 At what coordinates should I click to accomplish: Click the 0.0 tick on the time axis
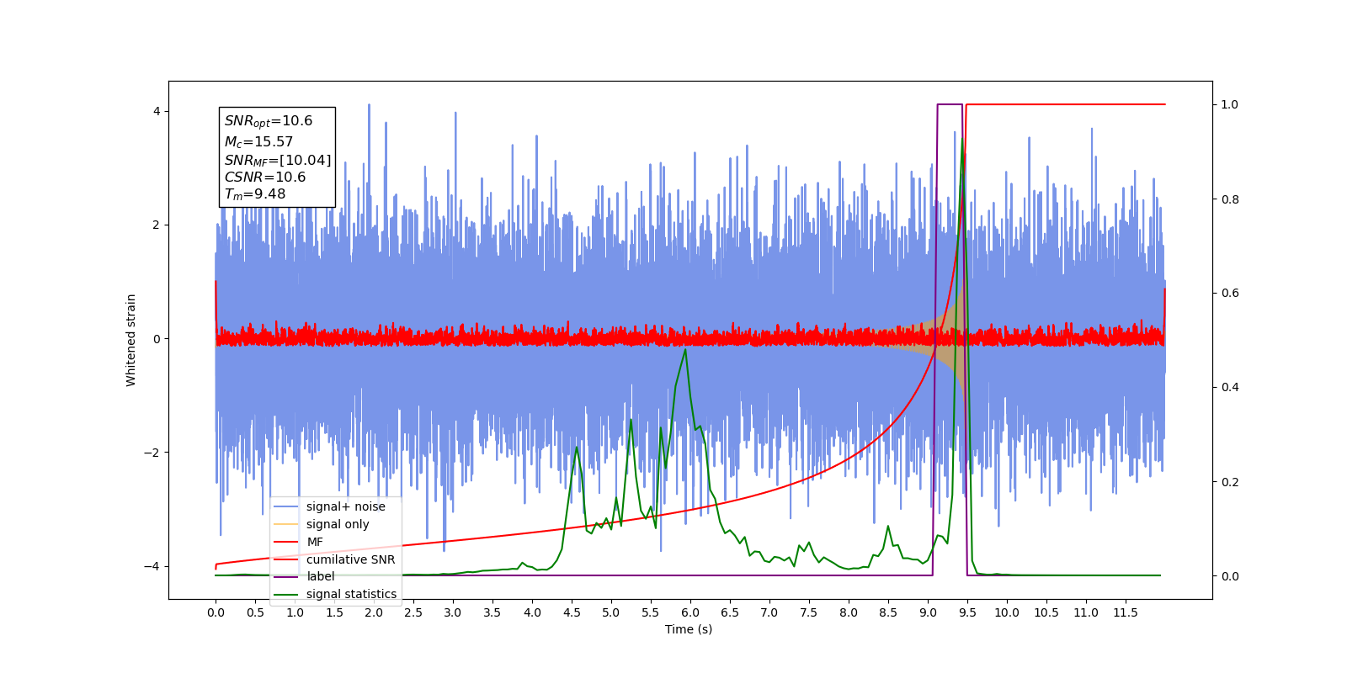pos(216,612)
